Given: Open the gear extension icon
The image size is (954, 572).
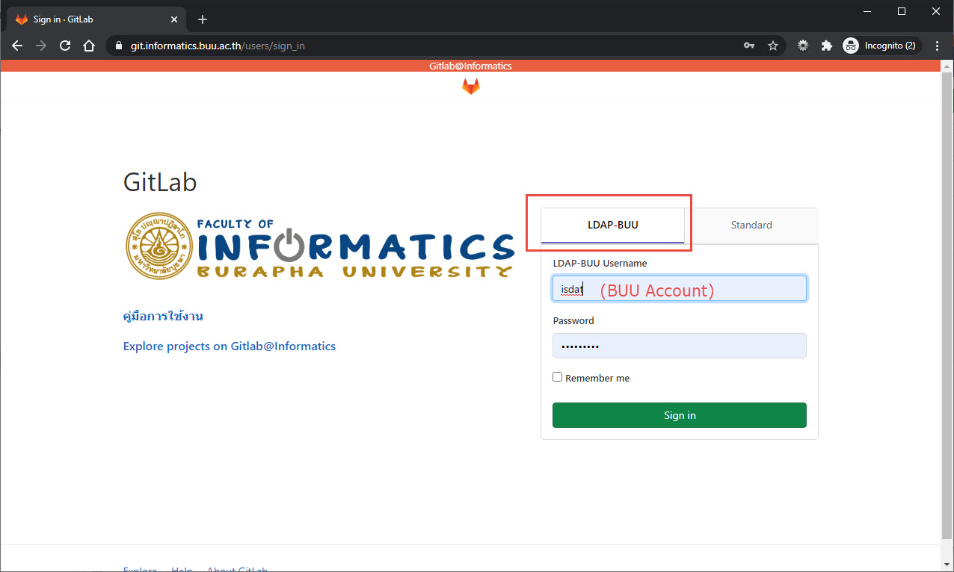Looking at the screenshot, I should (x=803, y=46).
